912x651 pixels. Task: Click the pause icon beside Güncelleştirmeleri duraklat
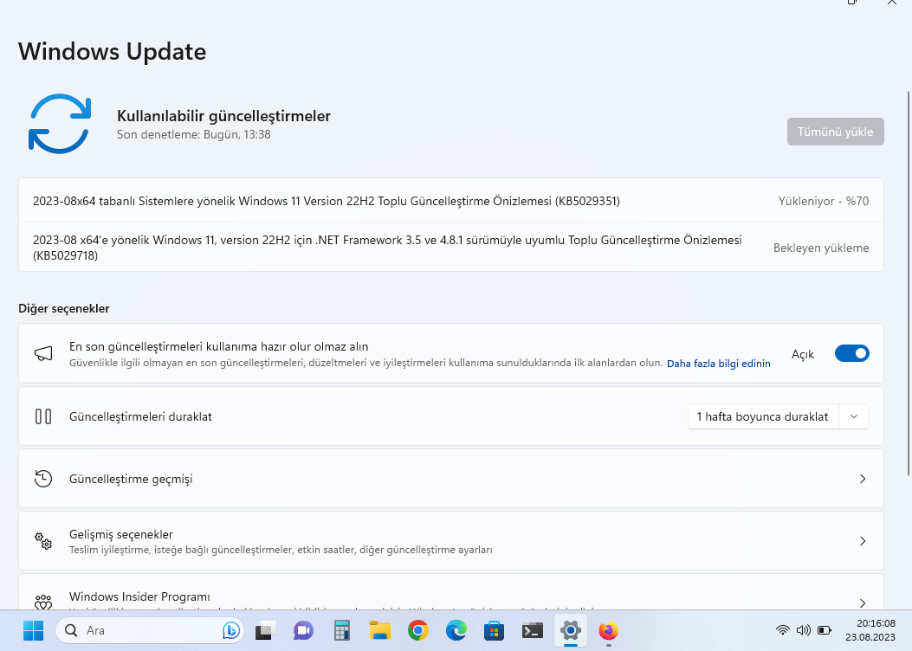pos(43,416)
